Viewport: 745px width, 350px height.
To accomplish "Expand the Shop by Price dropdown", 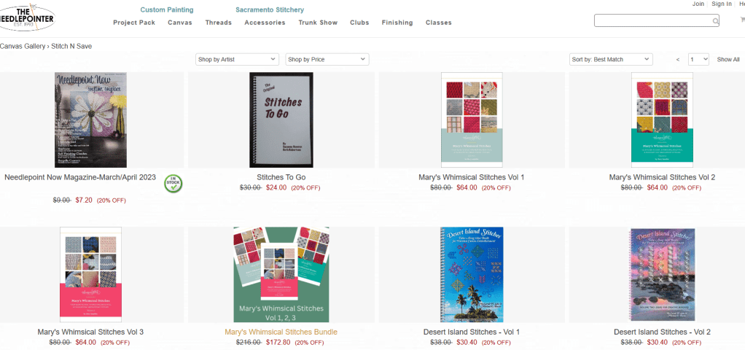I will tap(327, 60).
